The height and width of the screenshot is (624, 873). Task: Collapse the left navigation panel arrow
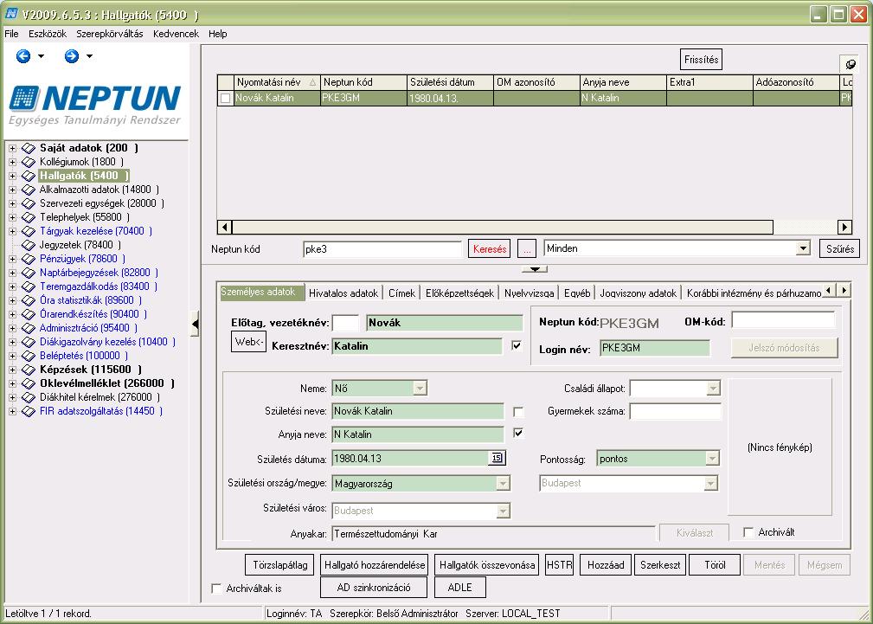pos(195,325)
